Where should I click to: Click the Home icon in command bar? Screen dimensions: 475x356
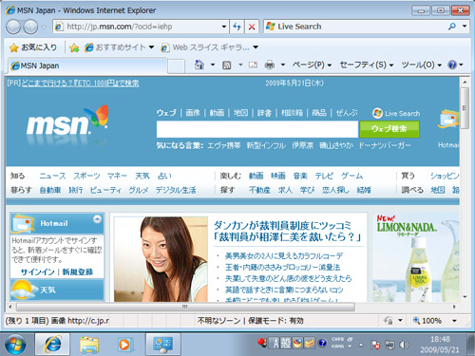pos(199,65)
